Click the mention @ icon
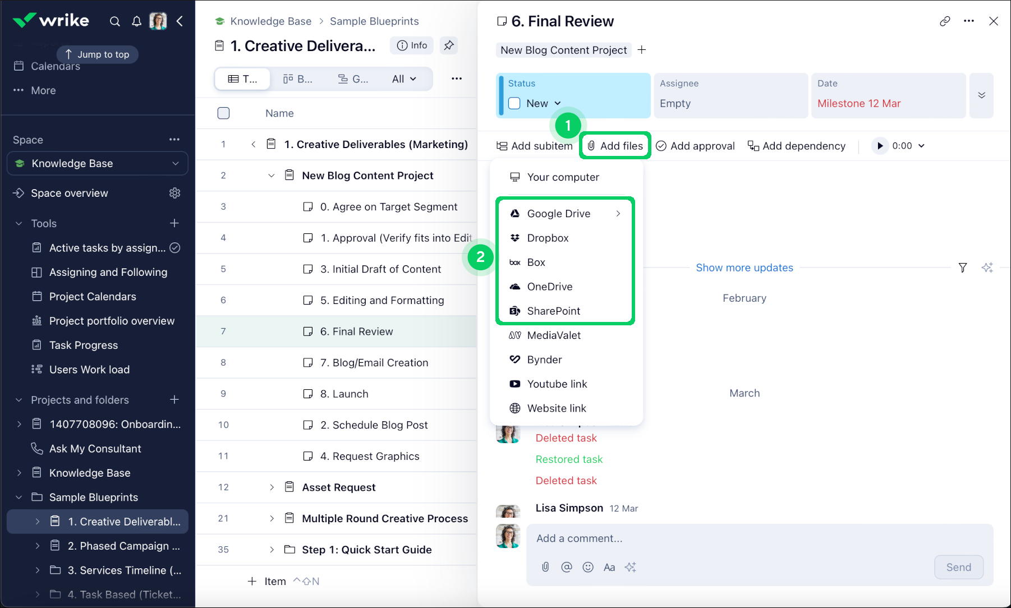 [x=567, y=567]
